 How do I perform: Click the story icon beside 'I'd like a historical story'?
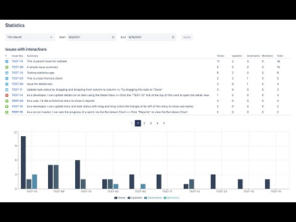(x=7, y=101)
